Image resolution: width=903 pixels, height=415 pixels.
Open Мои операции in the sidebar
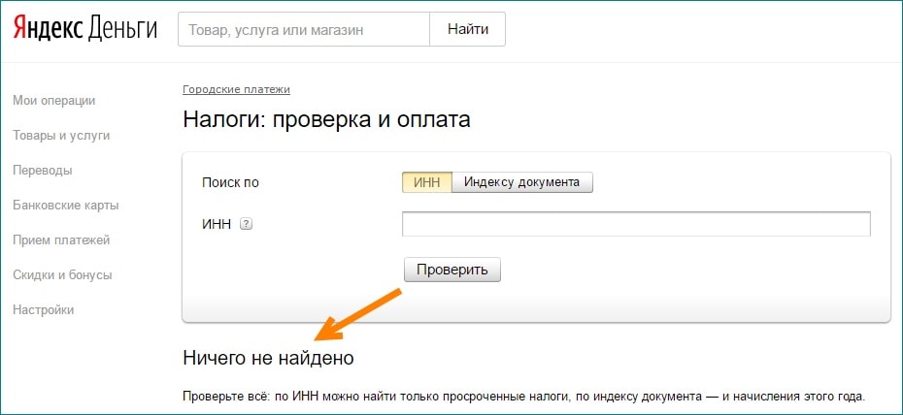pyautogui.click(x=54, y=101)
